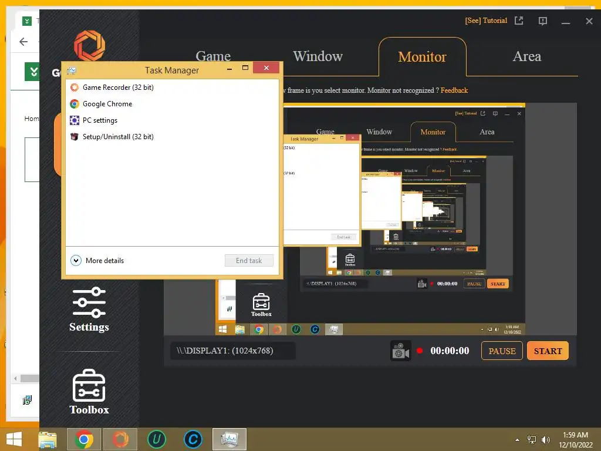The width and height of the screenshot is (601, 451).
Task: Switch to Task Manager in the taskbar
Action: tap(229, 439)
